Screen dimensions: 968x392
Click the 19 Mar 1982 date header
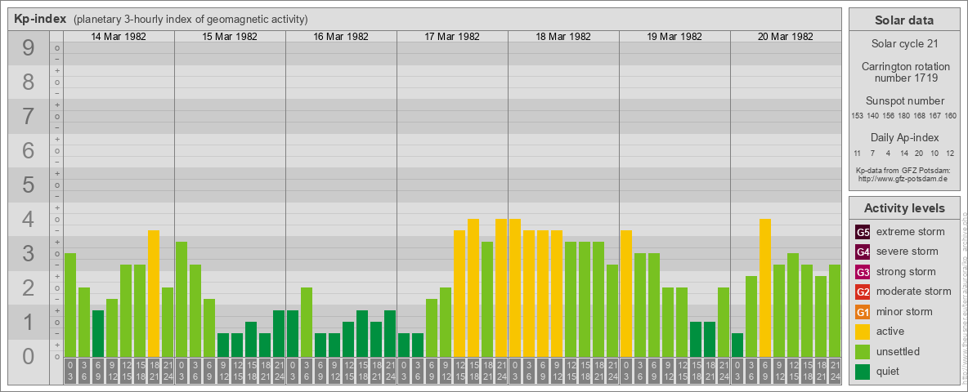[674, 37]
